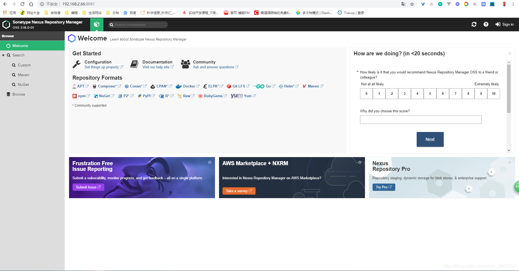Close the 'How are we doing' survey panel
Screen dimensions: 519x271
(x=510, y=53)
